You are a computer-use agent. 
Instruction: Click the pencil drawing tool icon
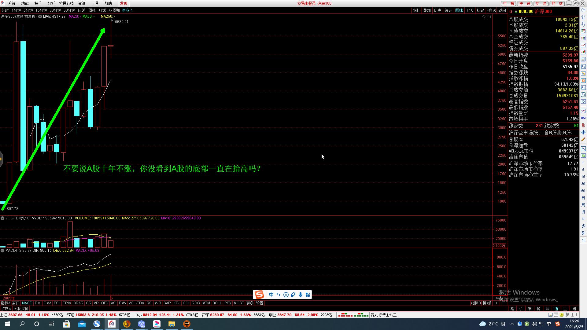coord(583,139)
